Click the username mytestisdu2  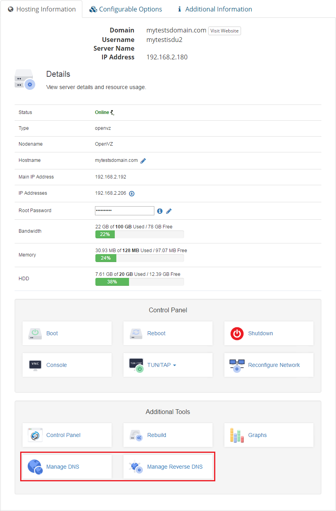click(x=164, y=40)
